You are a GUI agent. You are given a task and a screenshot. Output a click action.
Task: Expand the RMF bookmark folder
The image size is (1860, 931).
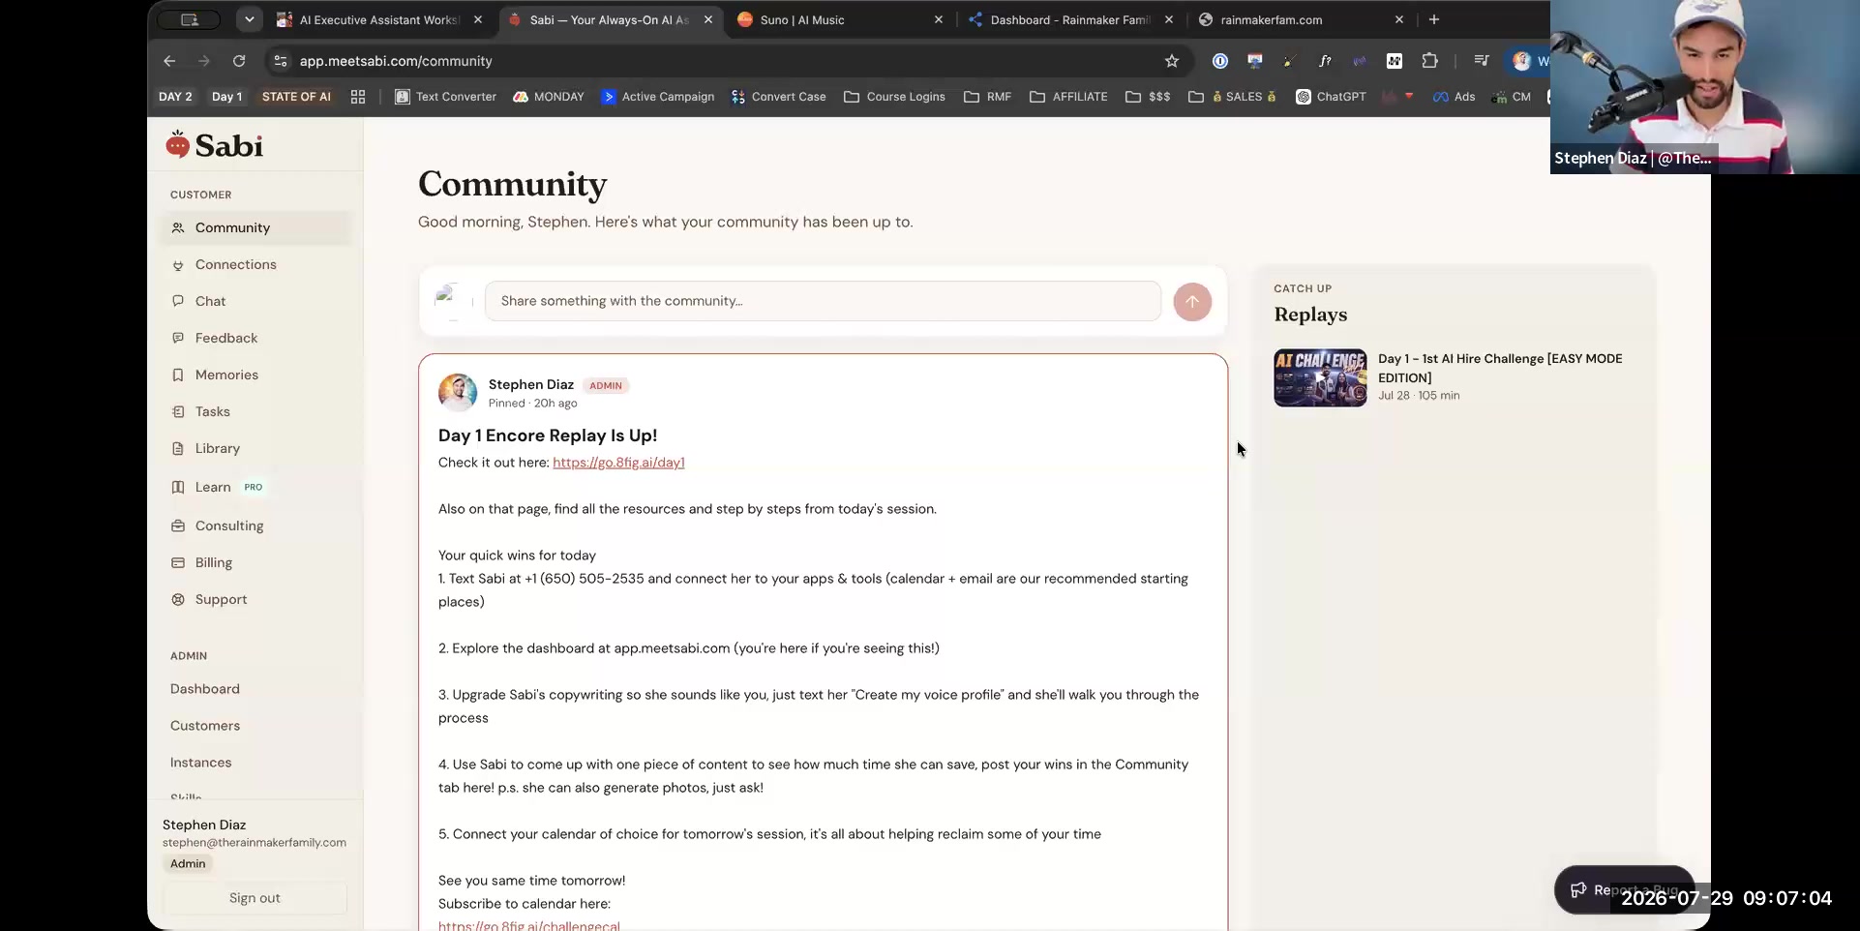[x=988, y=97]
